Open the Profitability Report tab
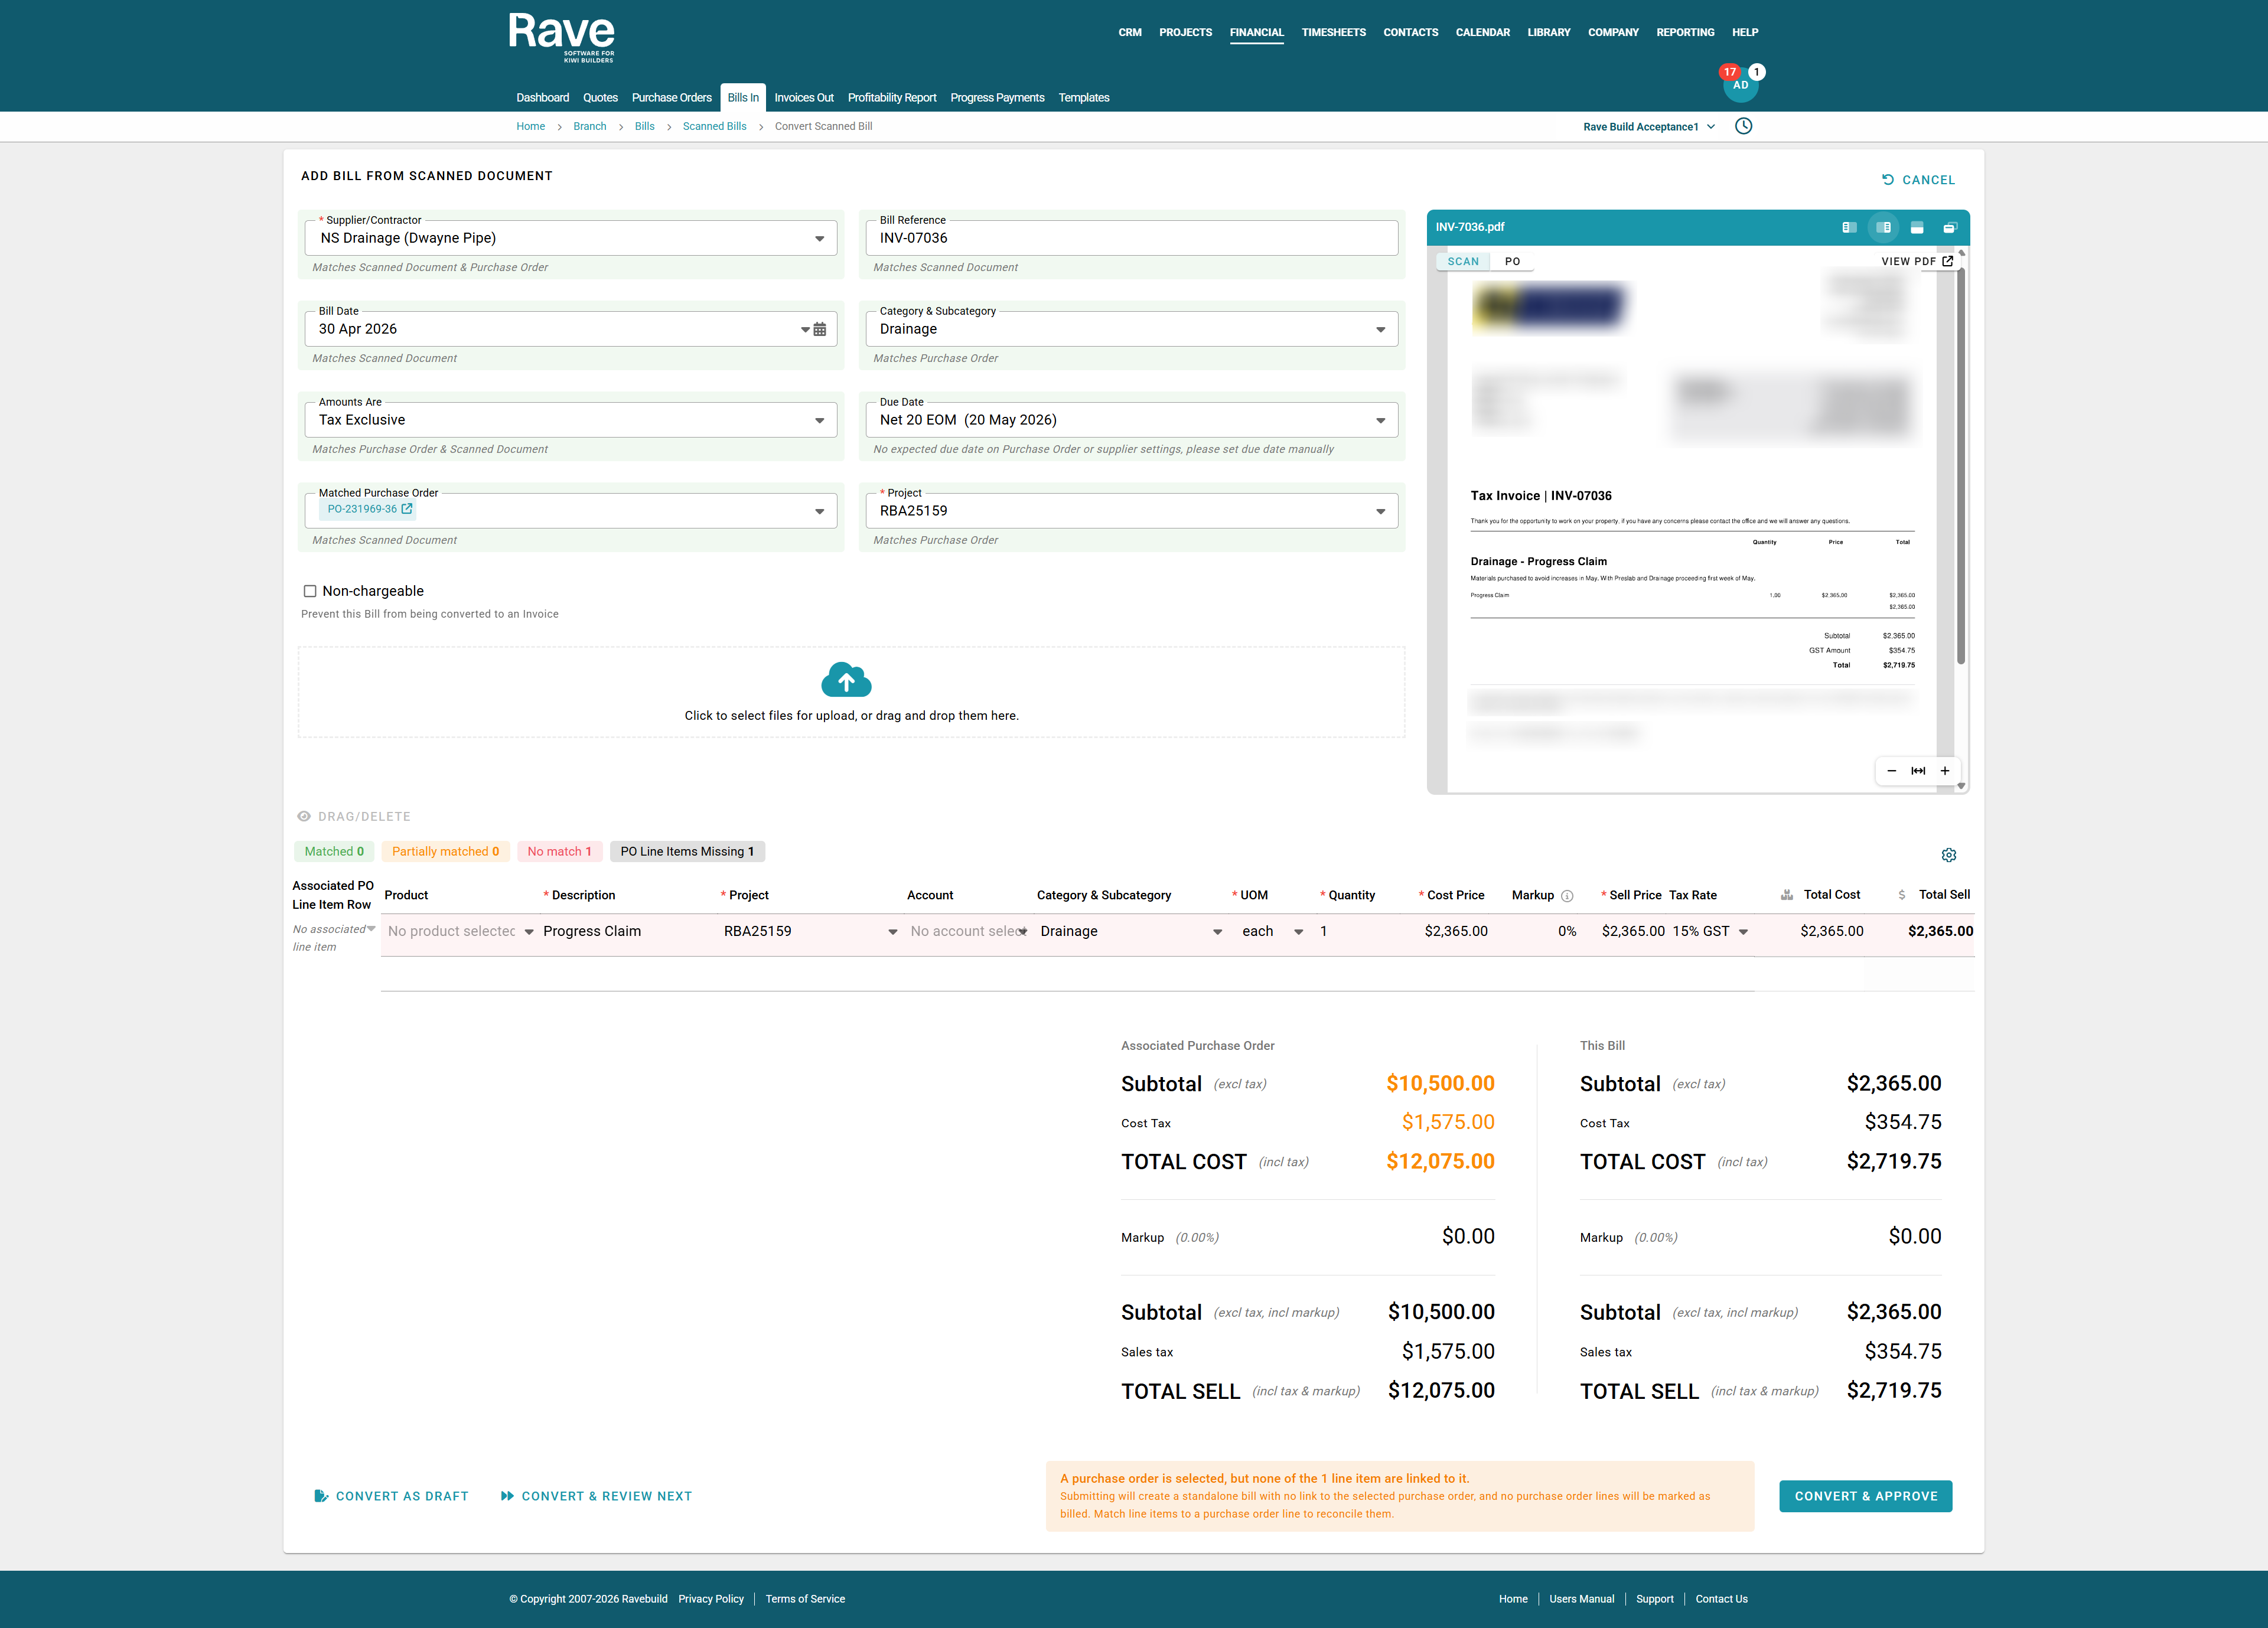 pyautogui.click(x=892, y=98)
